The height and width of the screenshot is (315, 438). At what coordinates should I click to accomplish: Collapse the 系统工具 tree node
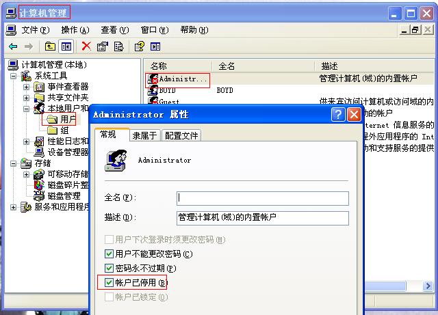pyautogui.click(x=13, y=76)
